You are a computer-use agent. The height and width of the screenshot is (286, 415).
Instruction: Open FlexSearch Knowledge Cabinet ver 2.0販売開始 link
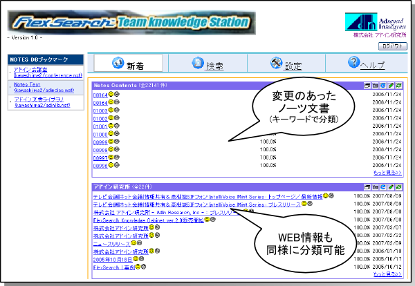149,220
